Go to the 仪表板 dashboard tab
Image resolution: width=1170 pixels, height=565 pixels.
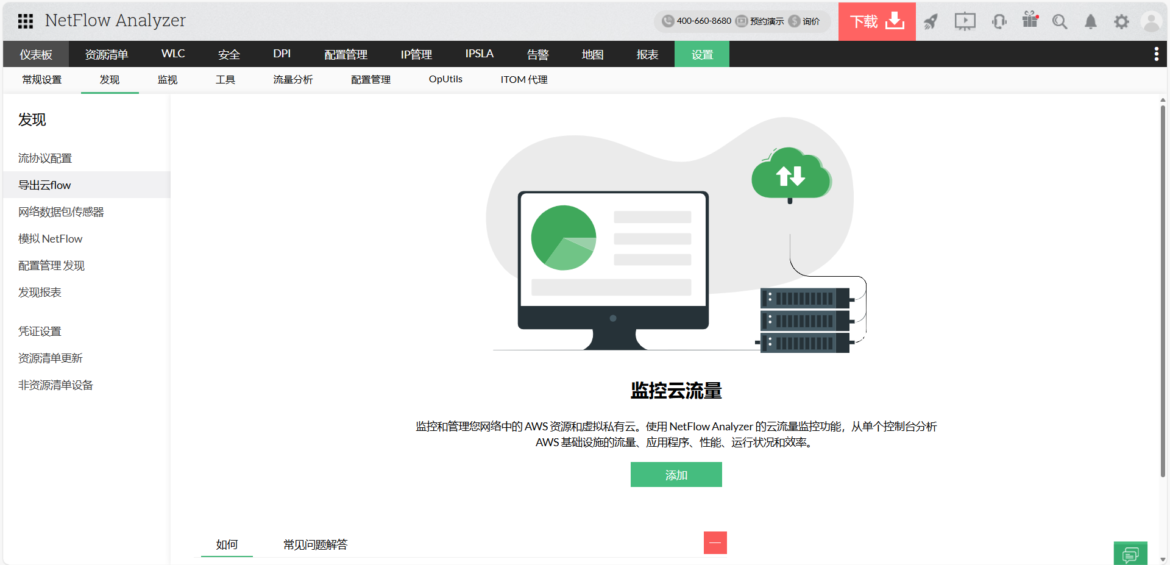click(36, 54)
